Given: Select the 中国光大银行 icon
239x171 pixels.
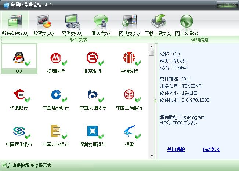Looking at the screenshot, I should (56, 131).
